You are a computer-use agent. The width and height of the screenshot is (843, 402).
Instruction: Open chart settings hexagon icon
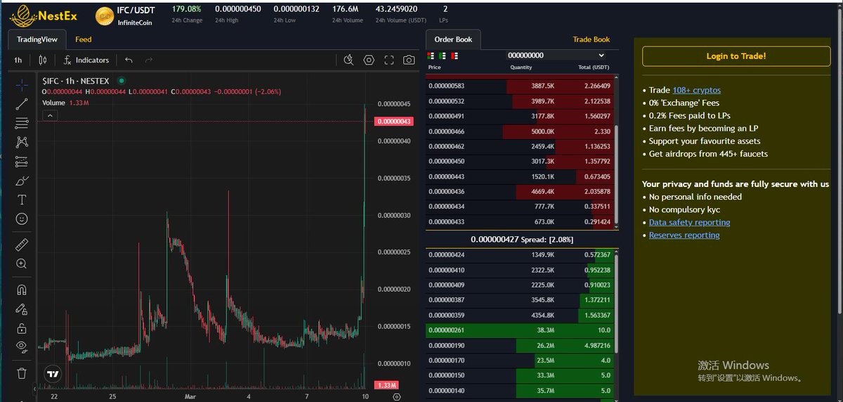[369, 60]
